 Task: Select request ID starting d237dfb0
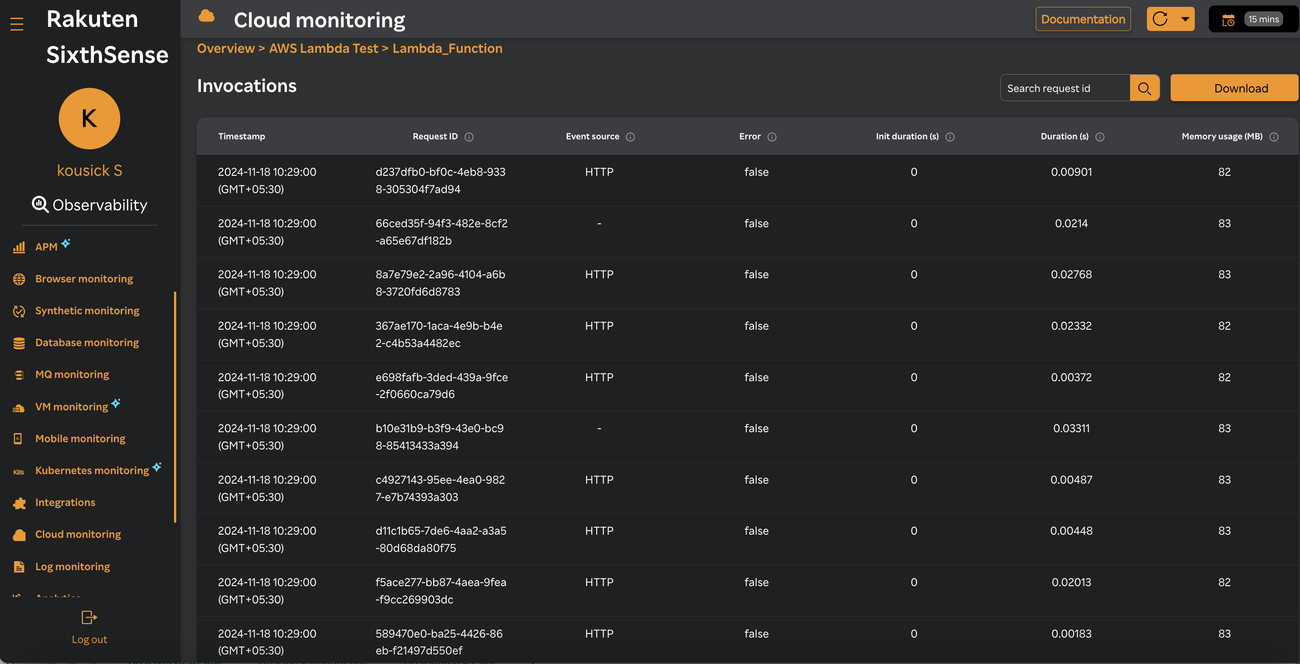(440, 181)
